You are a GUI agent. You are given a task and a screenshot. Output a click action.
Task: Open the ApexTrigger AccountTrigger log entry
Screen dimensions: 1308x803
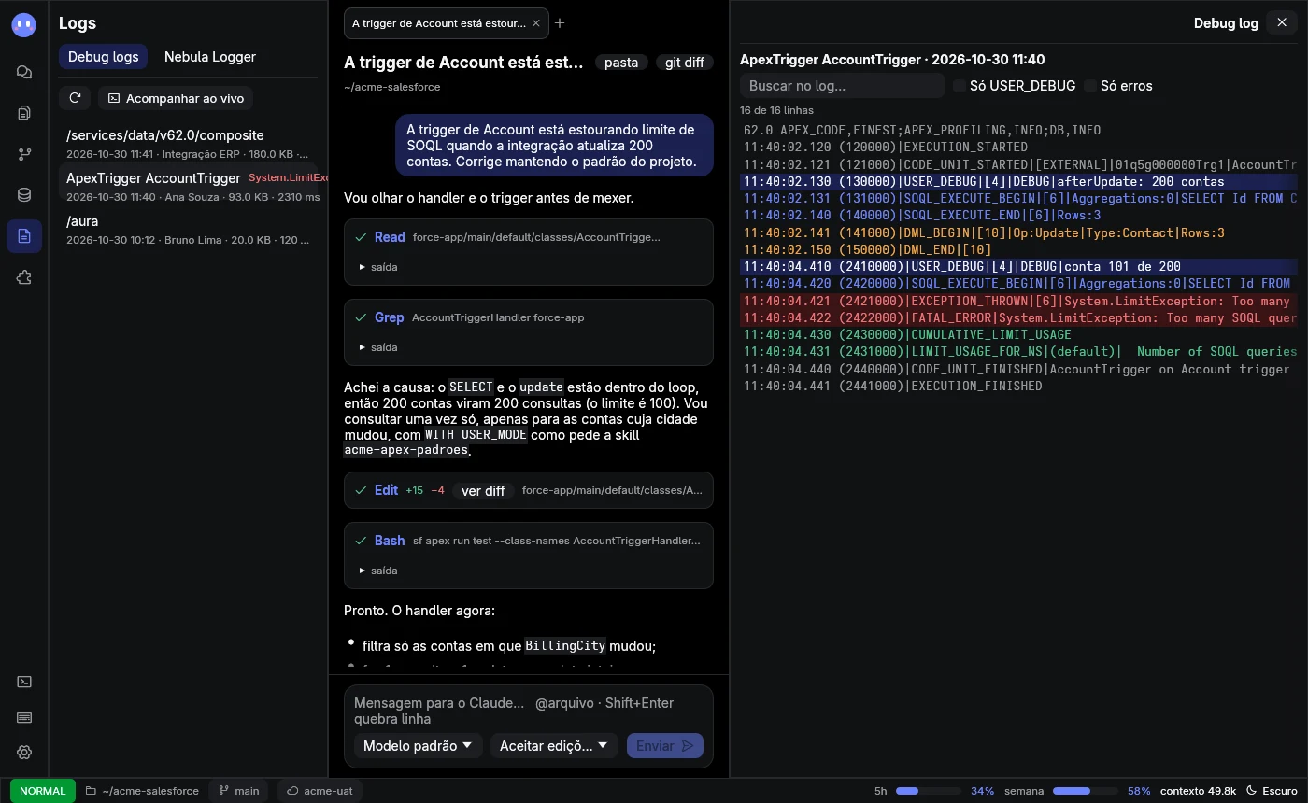(188, 186)
